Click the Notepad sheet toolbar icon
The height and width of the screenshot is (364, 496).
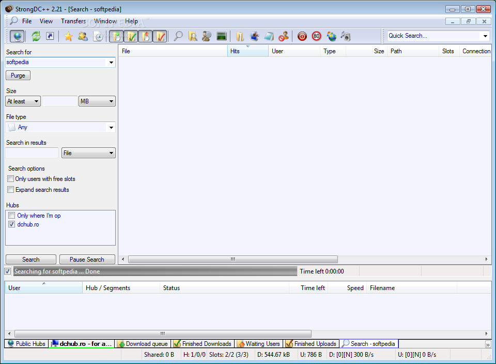269,36
